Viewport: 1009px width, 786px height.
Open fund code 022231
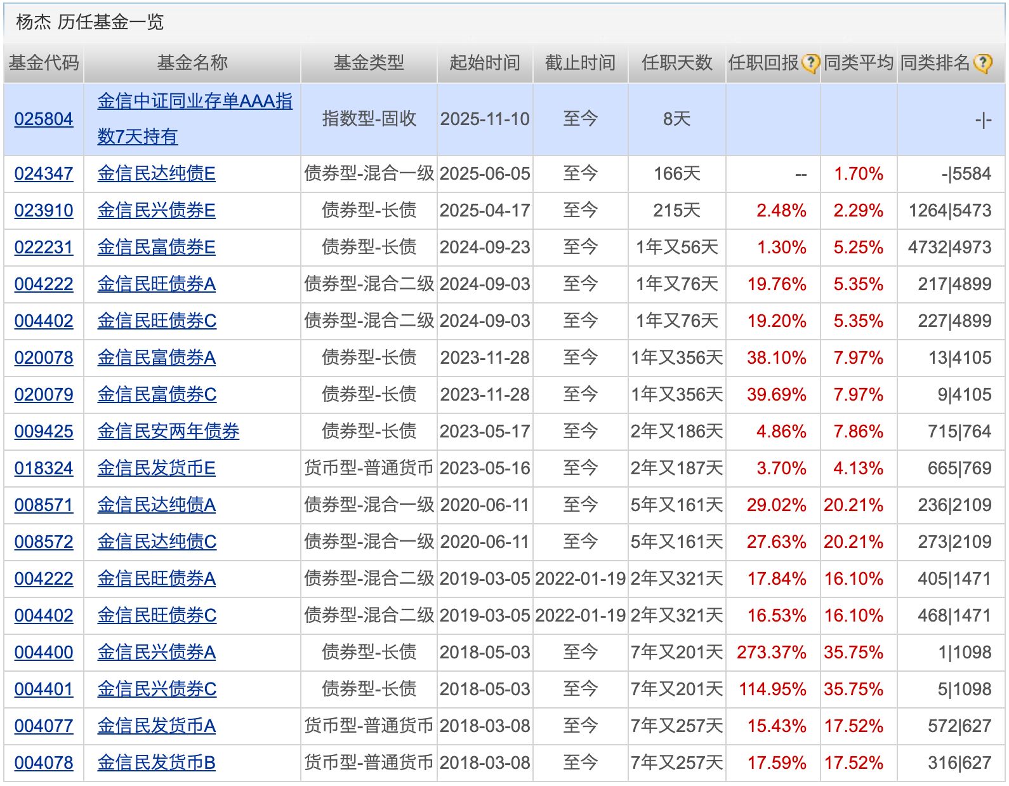[44, 248]
